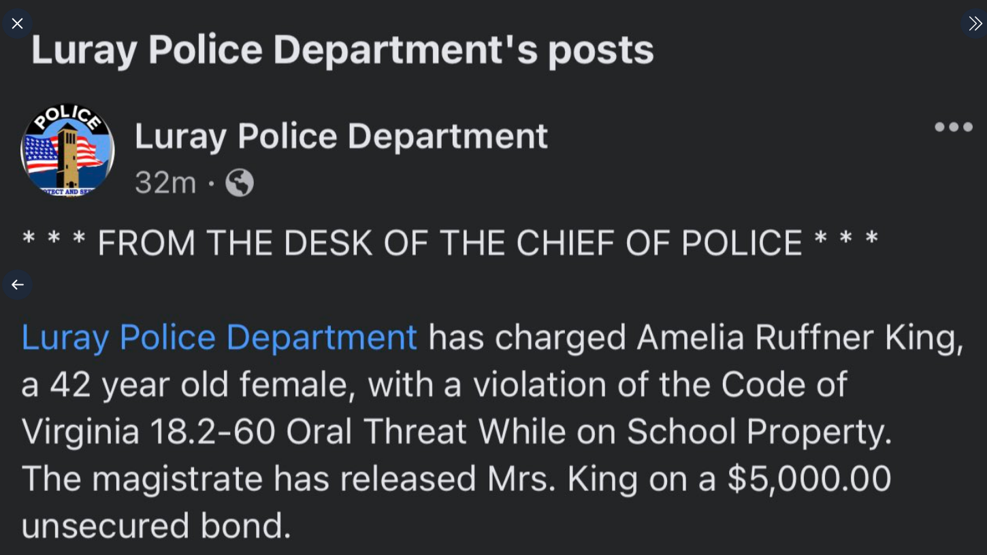
Task: Click the word "magistrate" in the post
Action: [x=177, y=479]
